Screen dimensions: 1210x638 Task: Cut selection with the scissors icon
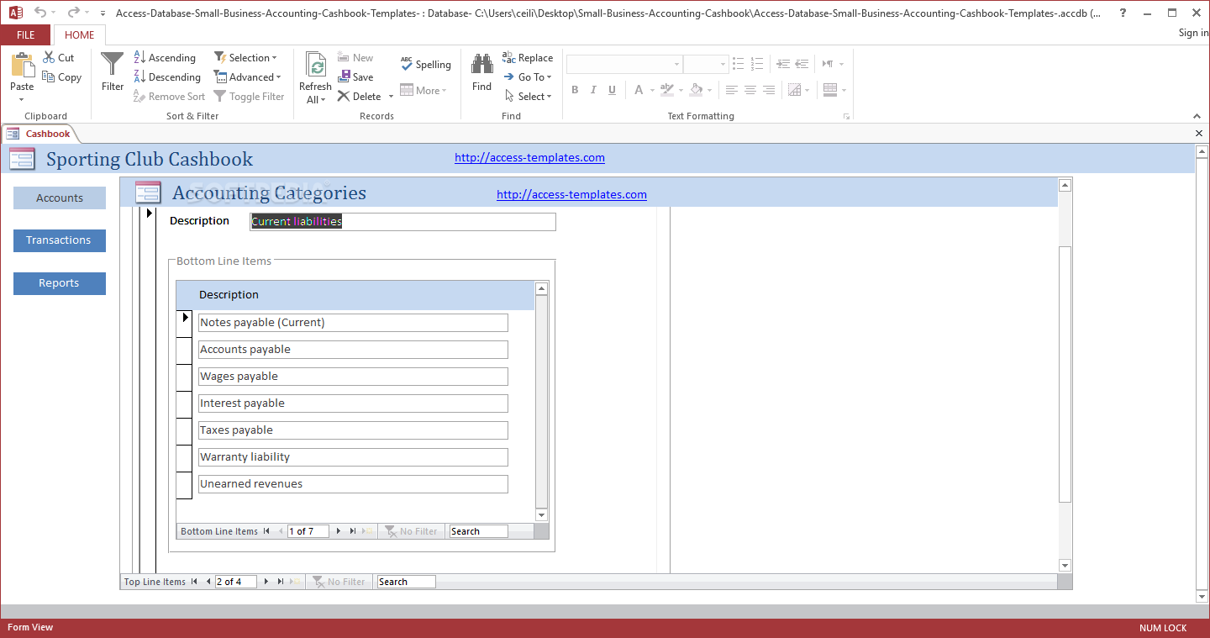[x=59, y=58]
